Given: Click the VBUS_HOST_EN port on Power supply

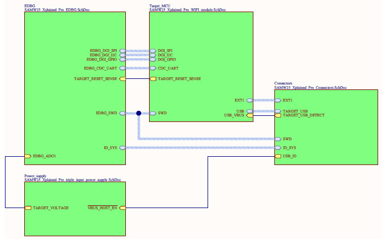Looking at the screenshot, I should click(x=122, y=208).
